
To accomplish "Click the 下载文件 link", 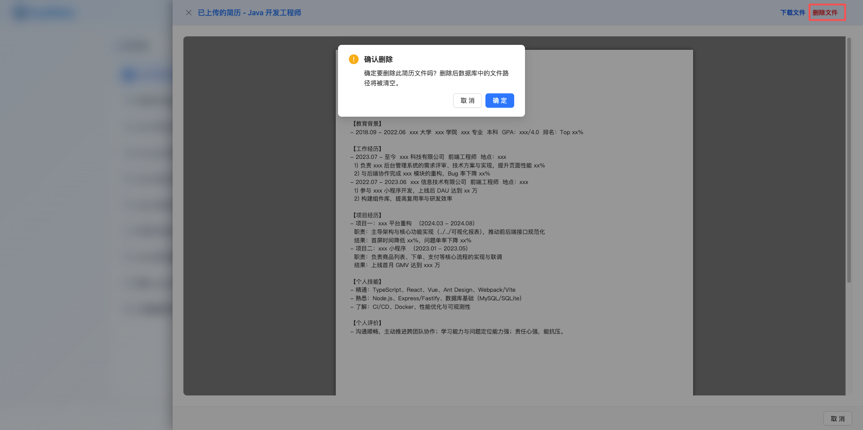I will pos(792,13).
